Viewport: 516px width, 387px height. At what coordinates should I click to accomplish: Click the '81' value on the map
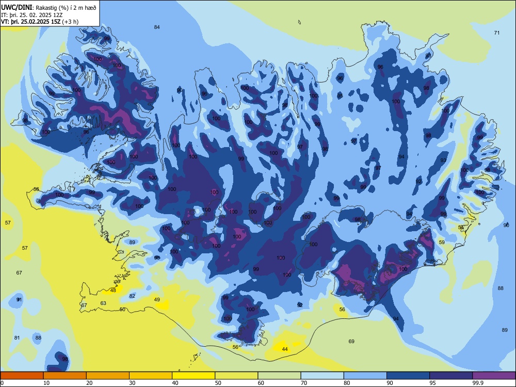[x=17, y=337]
